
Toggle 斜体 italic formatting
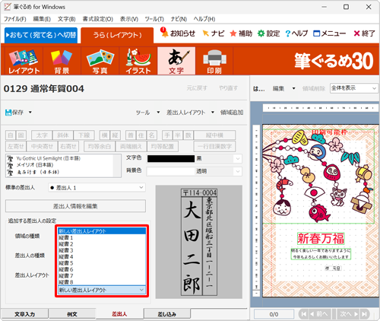tap(63, 135)
